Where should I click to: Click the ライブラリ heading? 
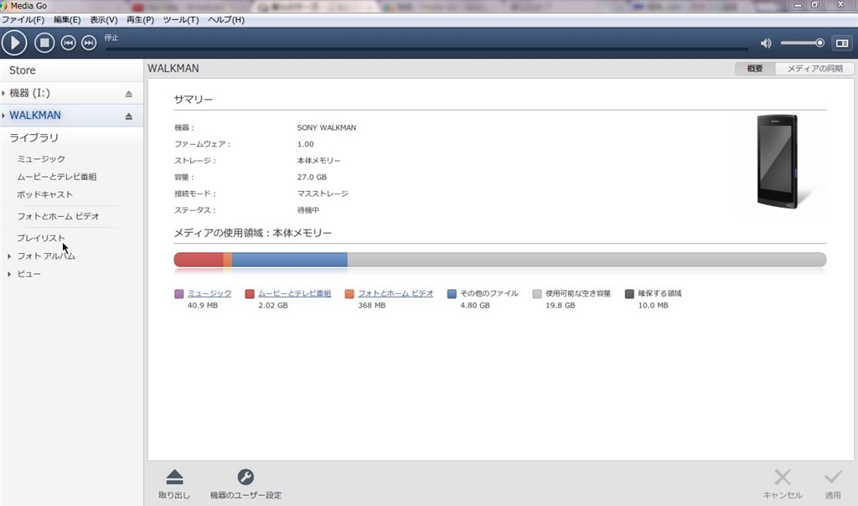tap(34, 138)
